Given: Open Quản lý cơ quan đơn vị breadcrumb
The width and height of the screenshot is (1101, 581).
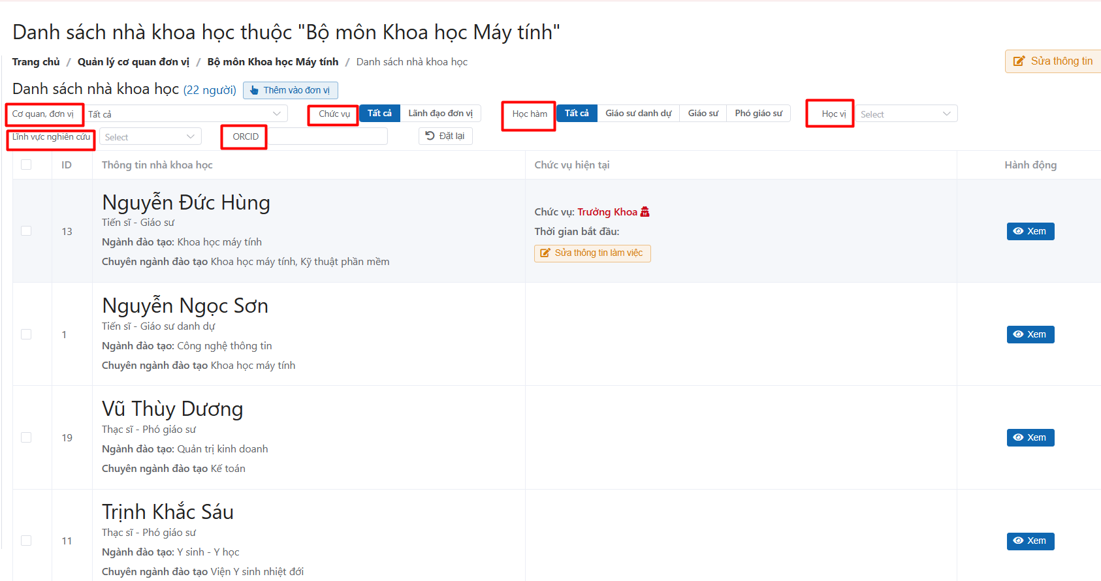Looking at the screenshot, I should [133, 62].
